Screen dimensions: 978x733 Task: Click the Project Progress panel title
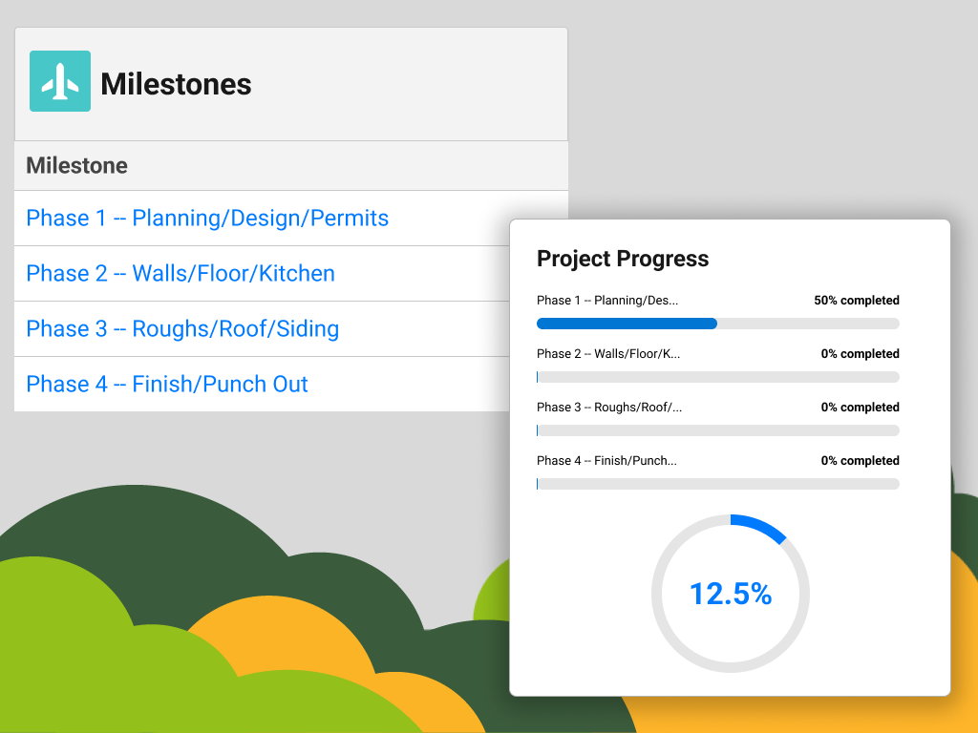(x=624, y=259)
